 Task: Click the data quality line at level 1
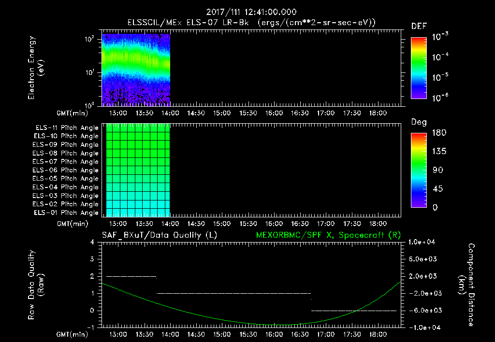click(233, 293)
